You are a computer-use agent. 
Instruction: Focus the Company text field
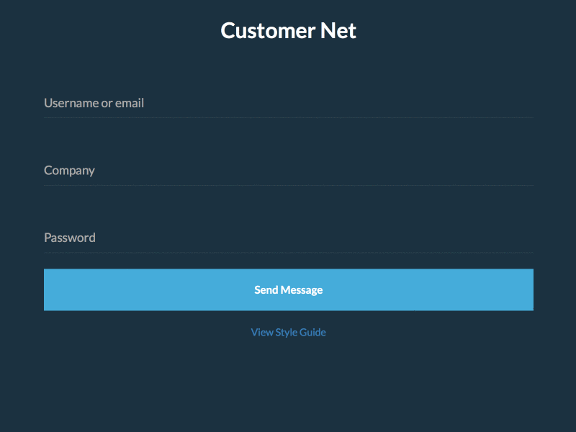(x=288, y=171)
